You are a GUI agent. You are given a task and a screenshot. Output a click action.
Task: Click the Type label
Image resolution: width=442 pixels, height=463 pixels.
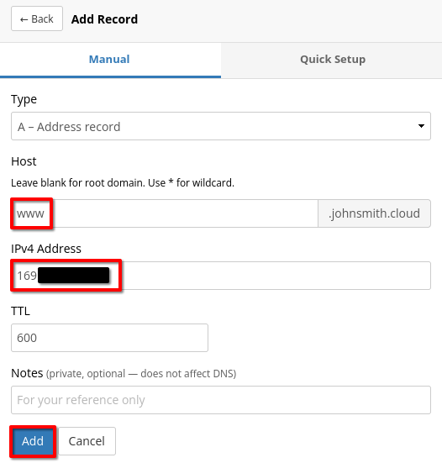(x=24, y=99)
